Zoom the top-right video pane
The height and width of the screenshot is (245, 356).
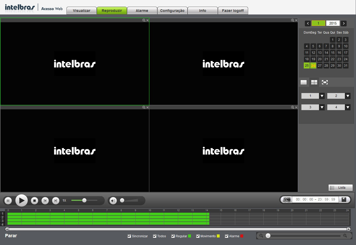click(293, 20)
